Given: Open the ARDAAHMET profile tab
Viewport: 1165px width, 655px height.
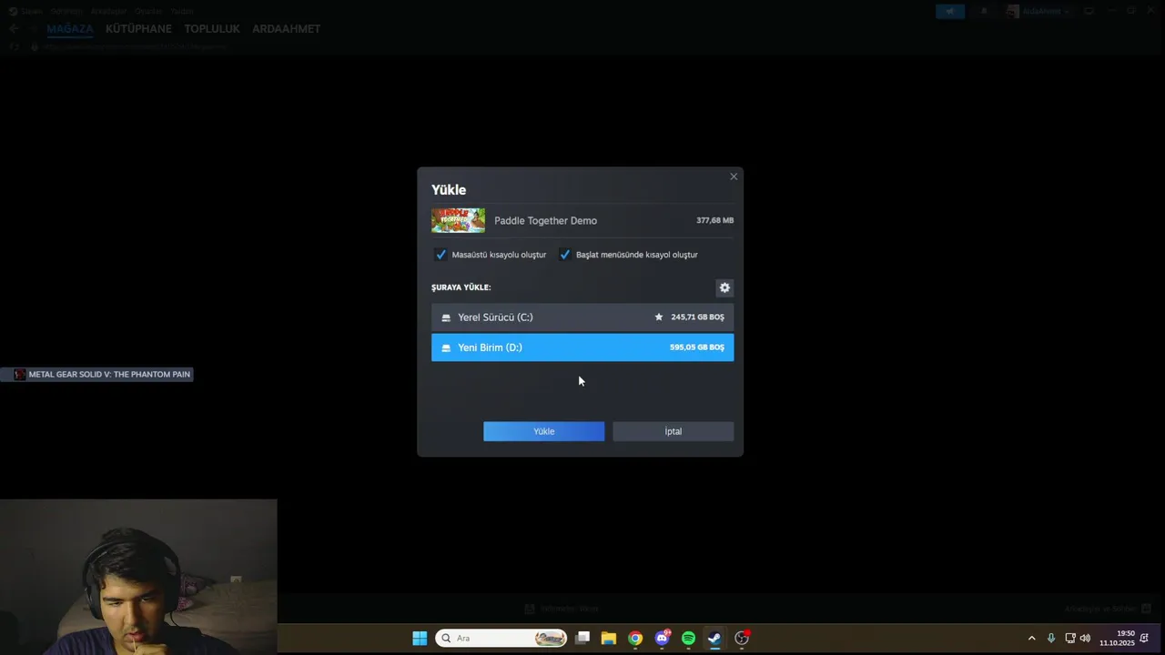Looking at the screenshot, I should click(x=286, y=29).
